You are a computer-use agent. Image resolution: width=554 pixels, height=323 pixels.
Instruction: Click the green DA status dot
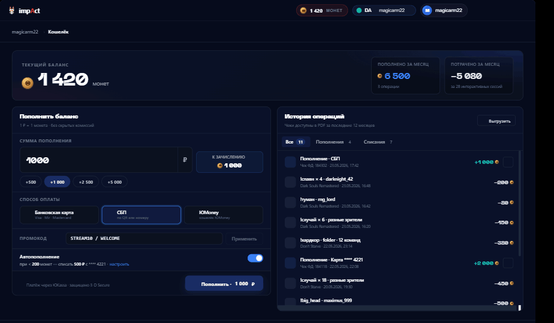359,11
